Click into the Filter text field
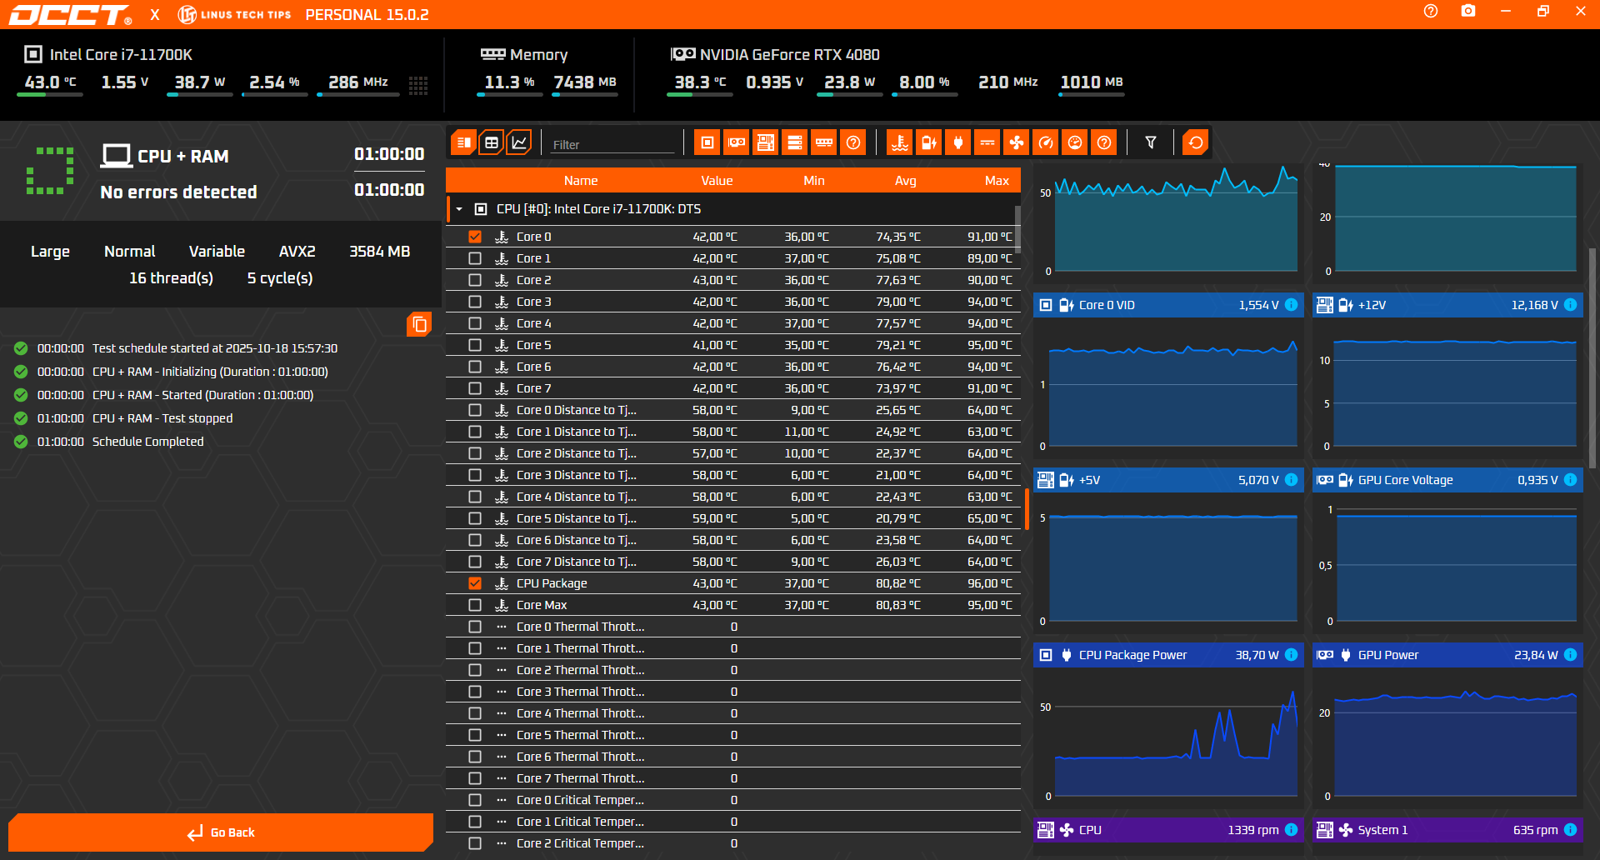The height and width of the screenshot is (860, 1600). coord(612,144)
